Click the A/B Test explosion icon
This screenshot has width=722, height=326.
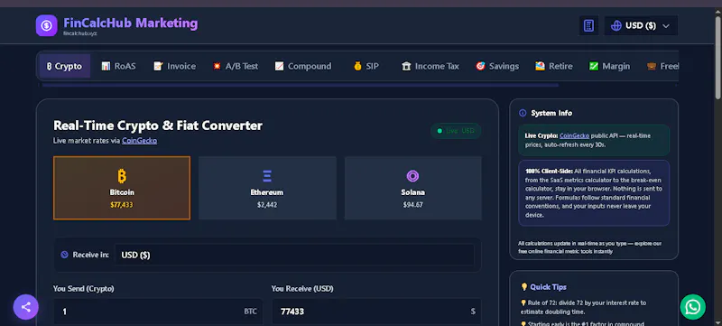click(217, 66)
